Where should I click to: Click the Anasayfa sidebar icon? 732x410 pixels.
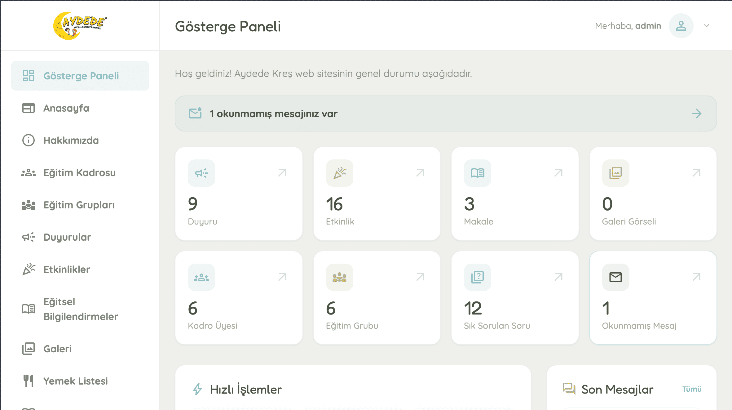click(29, 108)
